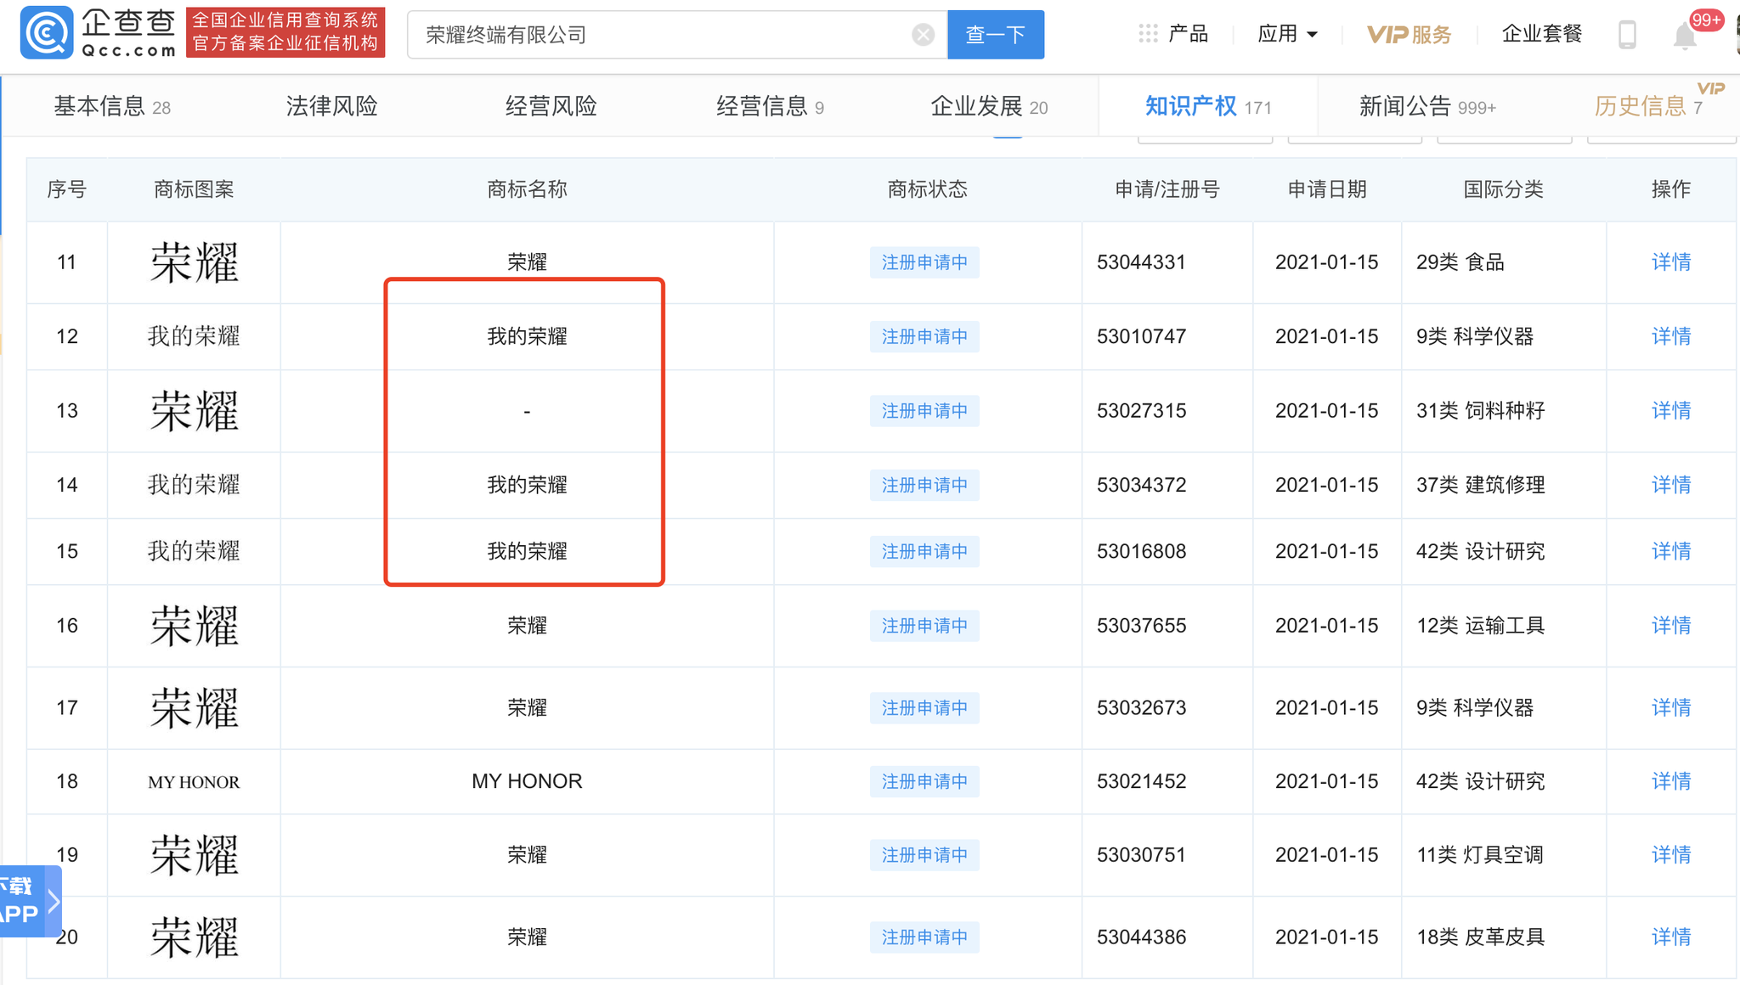Click 注册申请中 status tag in row 11
This screenshot has height=985, width=1740.
pyautogui.click(x=924, y=262)
